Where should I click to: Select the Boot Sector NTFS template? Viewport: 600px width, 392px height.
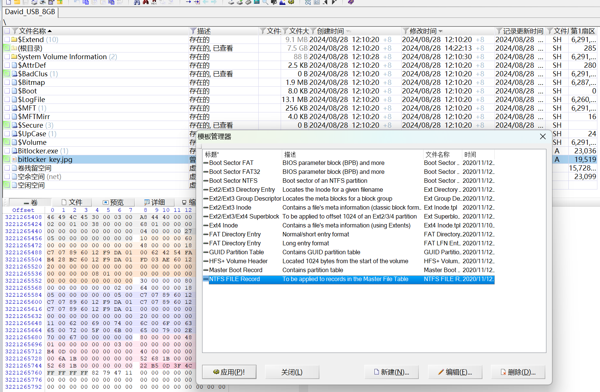click(x=349, y=181)
